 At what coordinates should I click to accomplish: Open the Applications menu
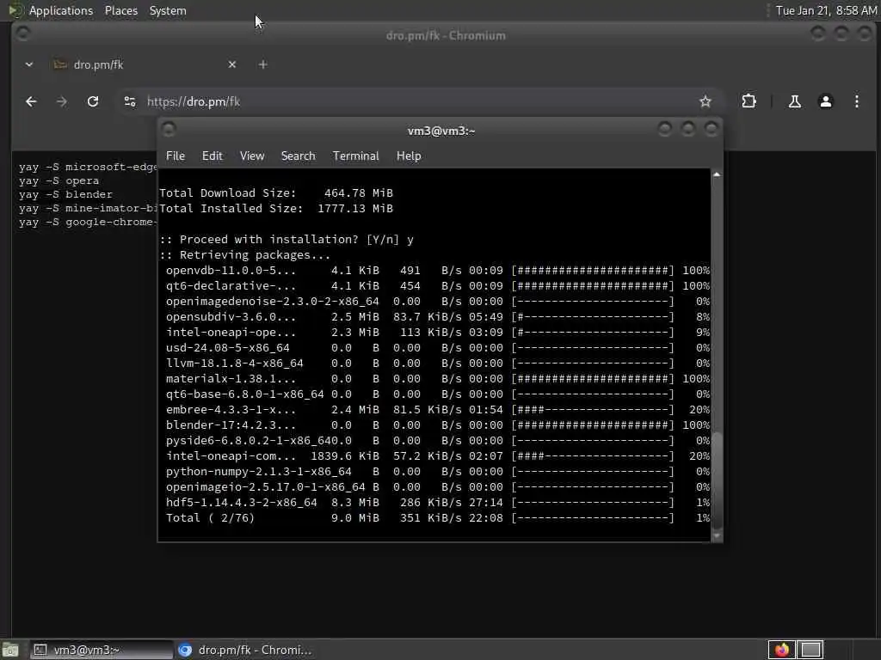click(61, 10)
